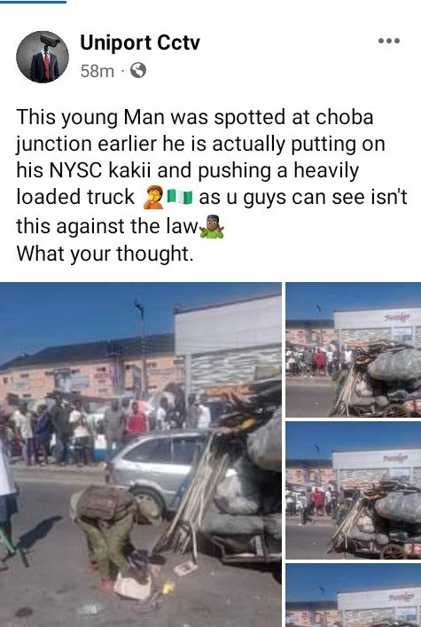
Task: Tap the globe public-audience icon
Action: click(138, 71)
